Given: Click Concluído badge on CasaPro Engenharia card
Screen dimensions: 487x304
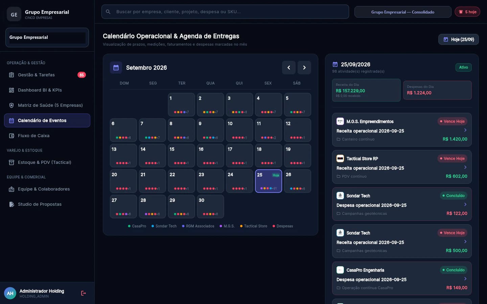Looking at the screenshot, I should pyautogui.click(x=454, y=270).
